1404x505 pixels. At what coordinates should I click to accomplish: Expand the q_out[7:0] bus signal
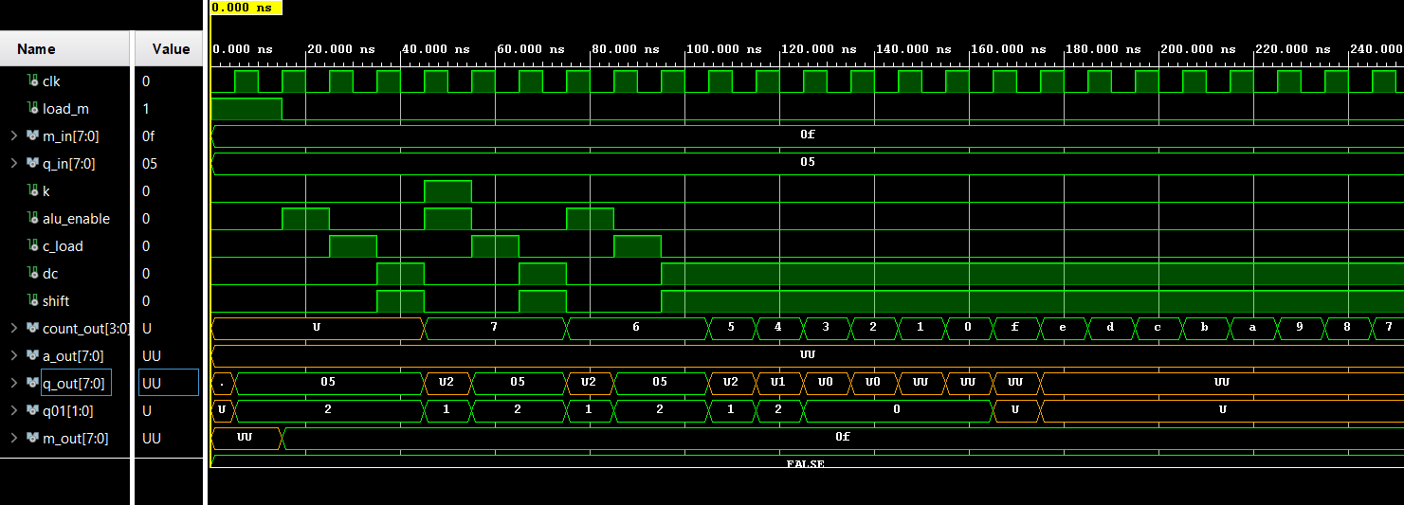pos(14,384)
